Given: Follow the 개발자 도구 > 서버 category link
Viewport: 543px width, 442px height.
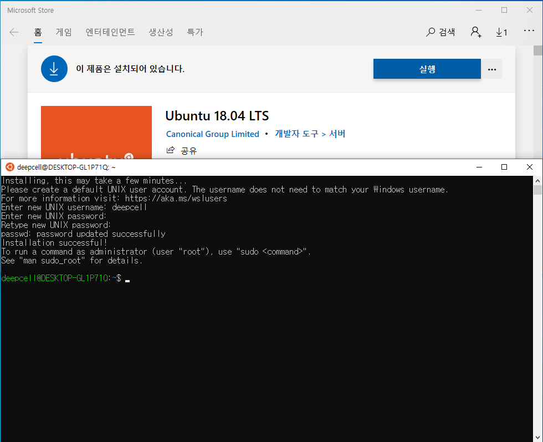Looking at the screenshot, I should 310,134.
